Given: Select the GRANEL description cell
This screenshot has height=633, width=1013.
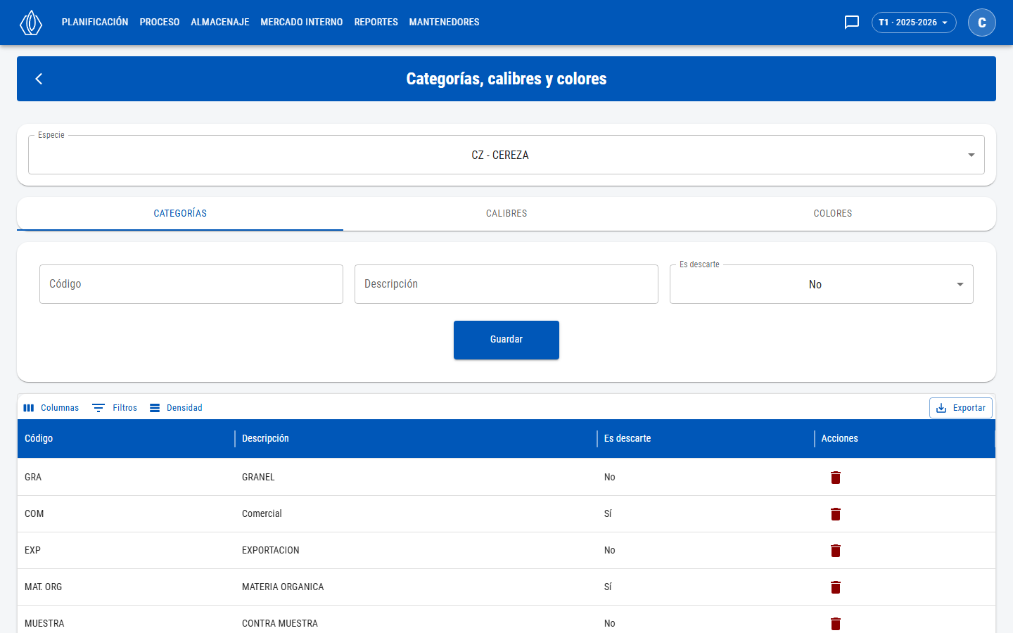Looking at the screenshot, I should point(416,477).
